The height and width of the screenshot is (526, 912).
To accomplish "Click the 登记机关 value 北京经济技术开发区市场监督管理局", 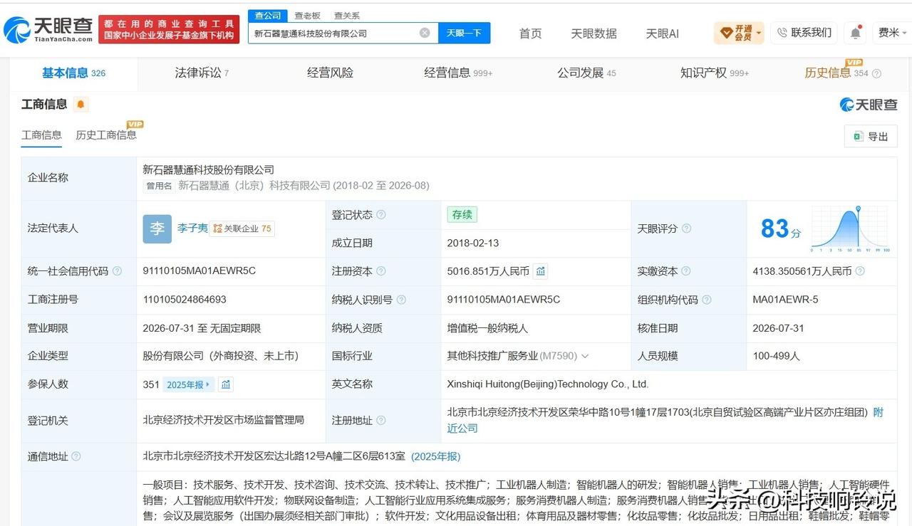I will 224,420.
